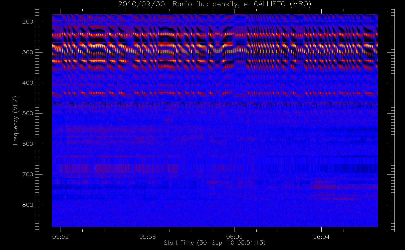
Task: Select the date text "2010/09/30" in title
Action: [141, 4]
